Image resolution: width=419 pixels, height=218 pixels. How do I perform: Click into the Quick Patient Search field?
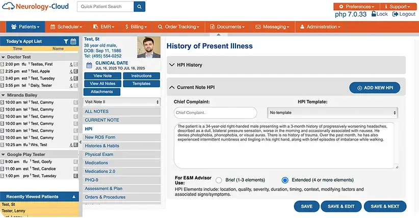[x=106, y=7]
